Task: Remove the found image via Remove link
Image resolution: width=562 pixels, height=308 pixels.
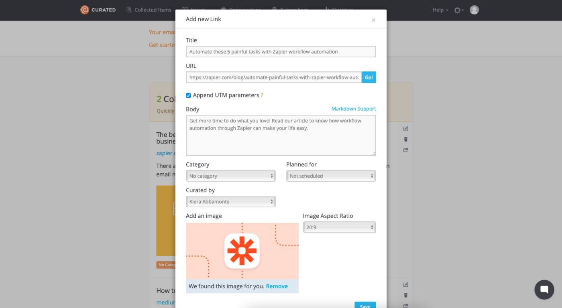Action: pyautogui.click(x=277, y=286)
